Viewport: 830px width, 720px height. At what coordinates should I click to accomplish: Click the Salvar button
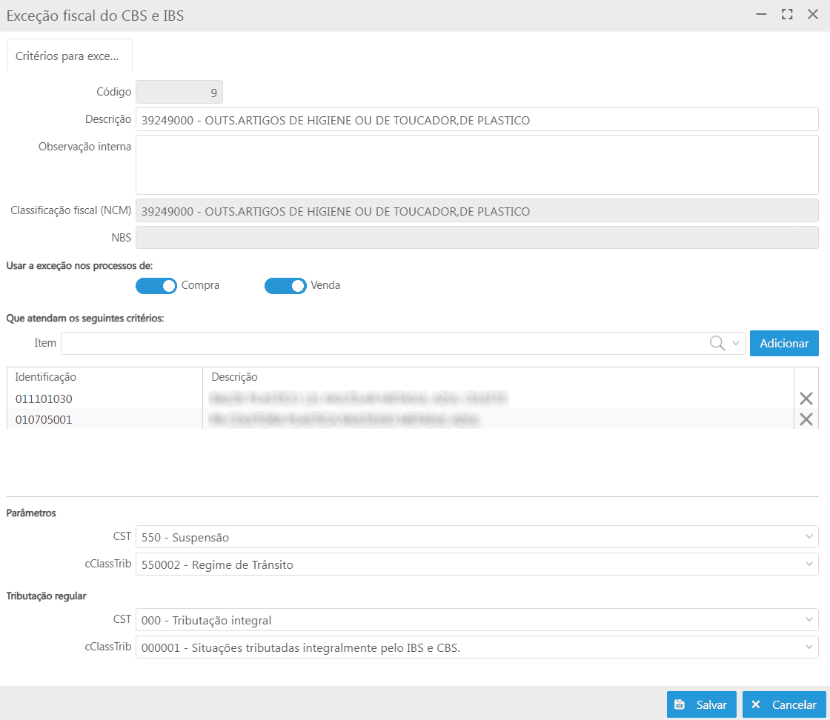click(x=701, y=705)
